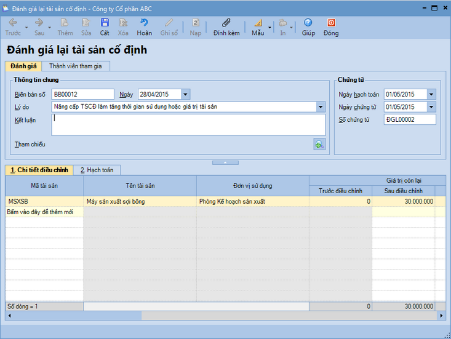Click the Sửa (edit) toolbar icon
Viewport: 451px width, 339px height.
(x=86, y=23)
